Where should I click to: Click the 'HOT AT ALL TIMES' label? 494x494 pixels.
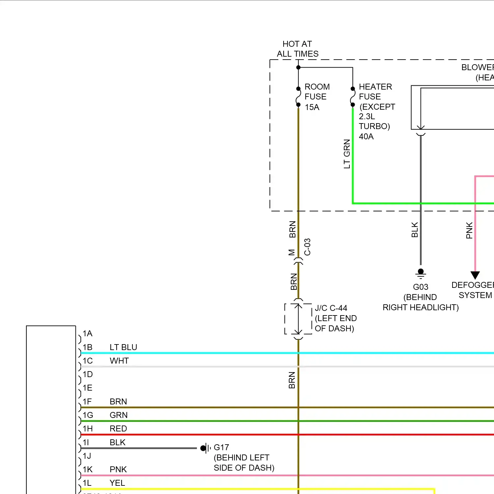click(x=297, y=49)
